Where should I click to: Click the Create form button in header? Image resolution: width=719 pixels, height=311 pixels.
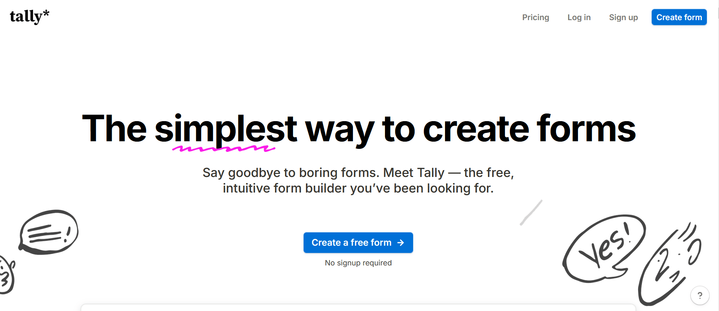click(679, 17)
